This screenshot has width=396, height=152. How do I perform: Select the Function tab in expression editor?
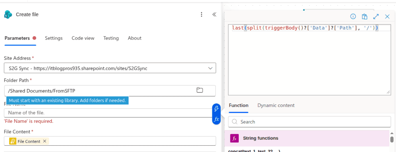238,105
